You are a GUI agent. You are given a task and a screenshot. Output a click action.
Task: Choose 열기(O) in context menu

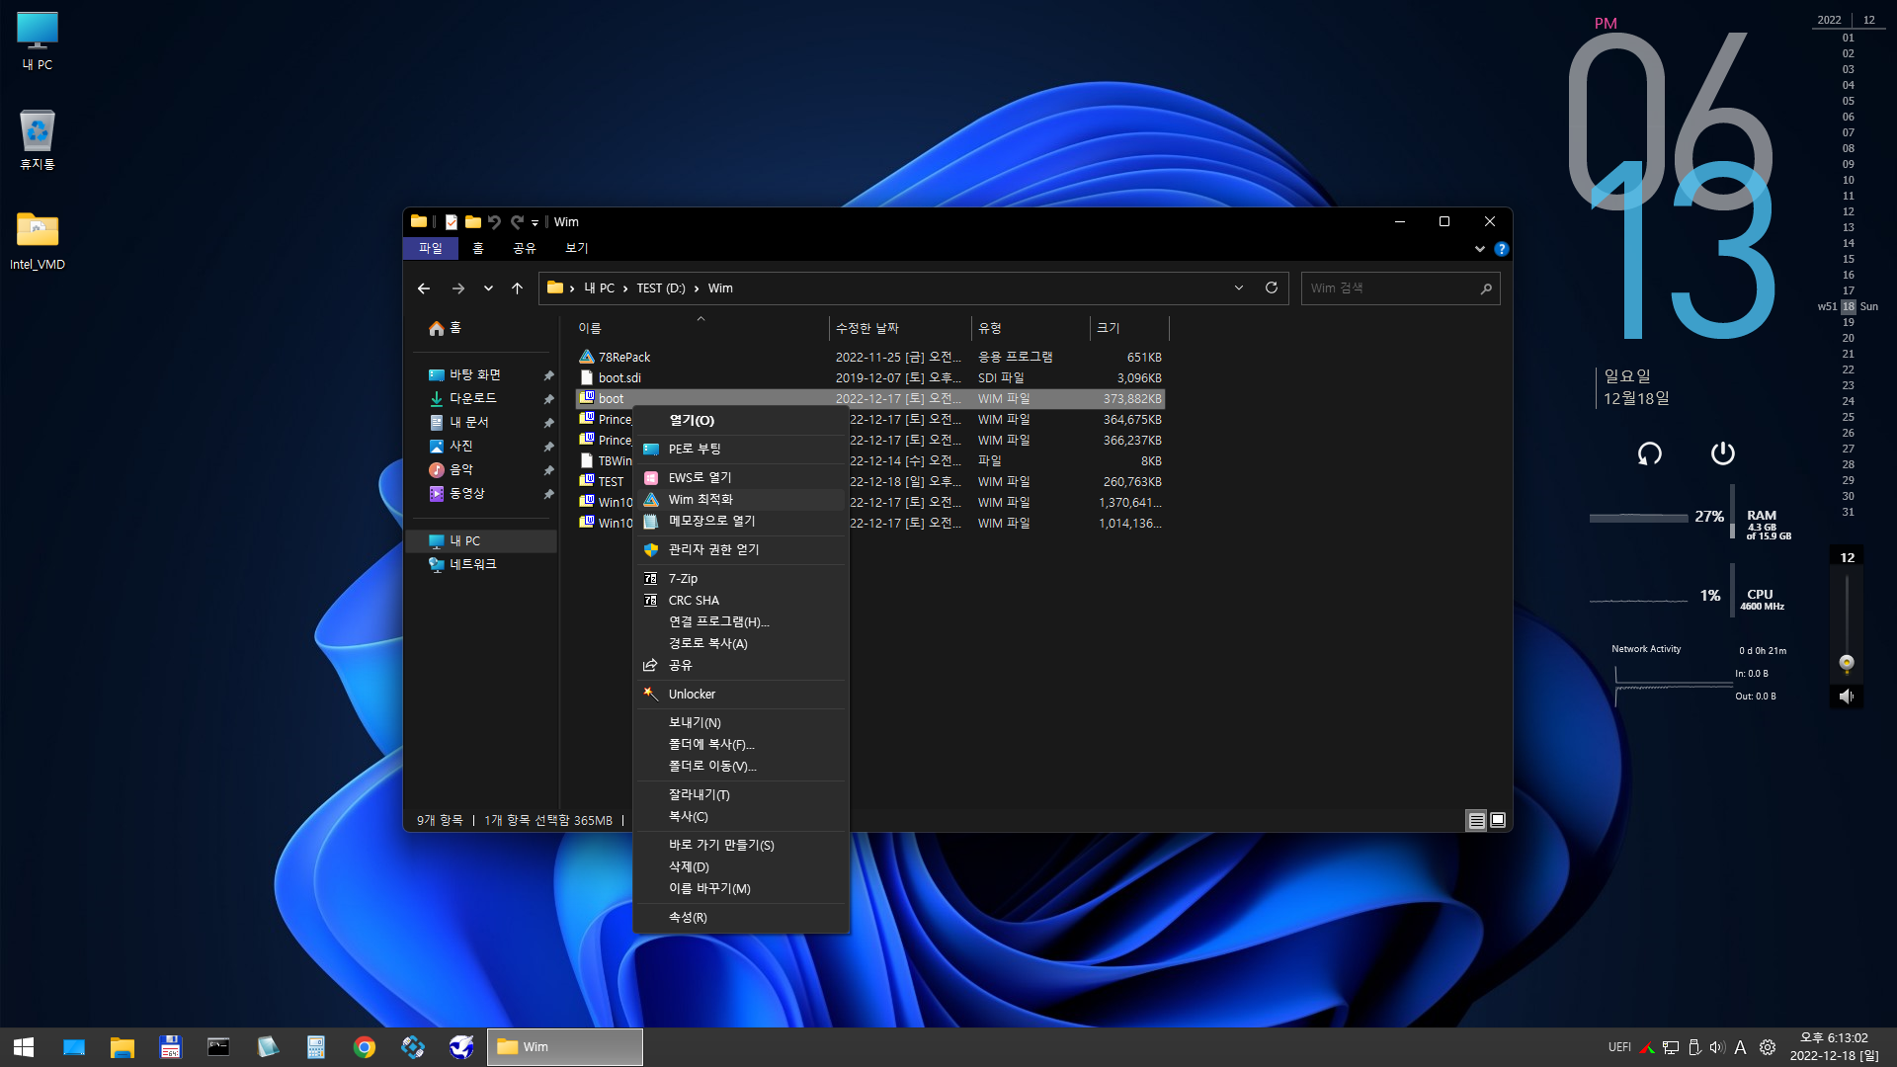[741, 420]
